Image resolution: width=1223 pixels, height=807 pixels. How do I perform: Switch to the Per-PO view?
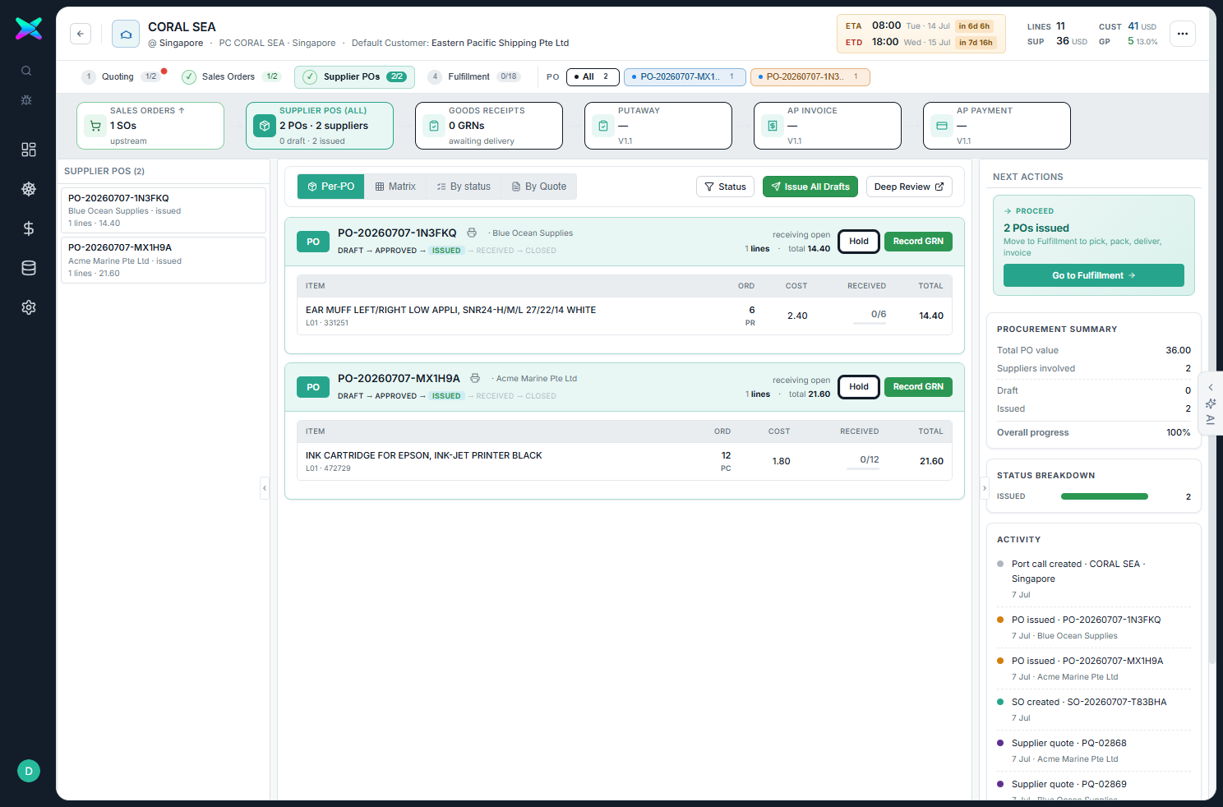pos(331,187)
